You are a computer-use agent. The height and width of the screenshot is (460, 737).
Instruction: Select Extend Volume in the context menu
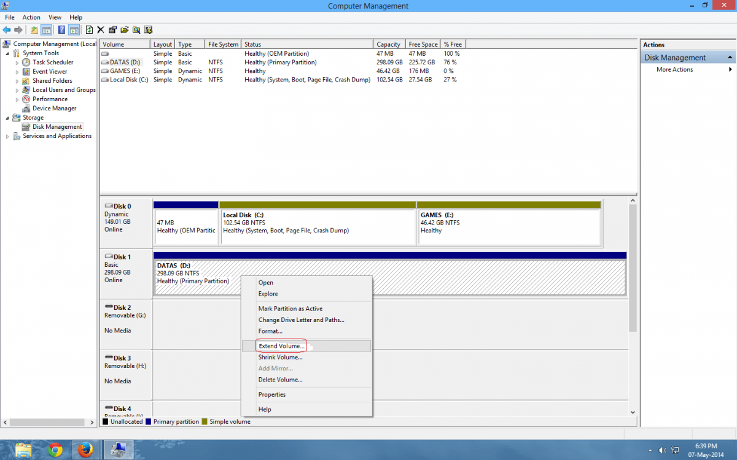281,345
